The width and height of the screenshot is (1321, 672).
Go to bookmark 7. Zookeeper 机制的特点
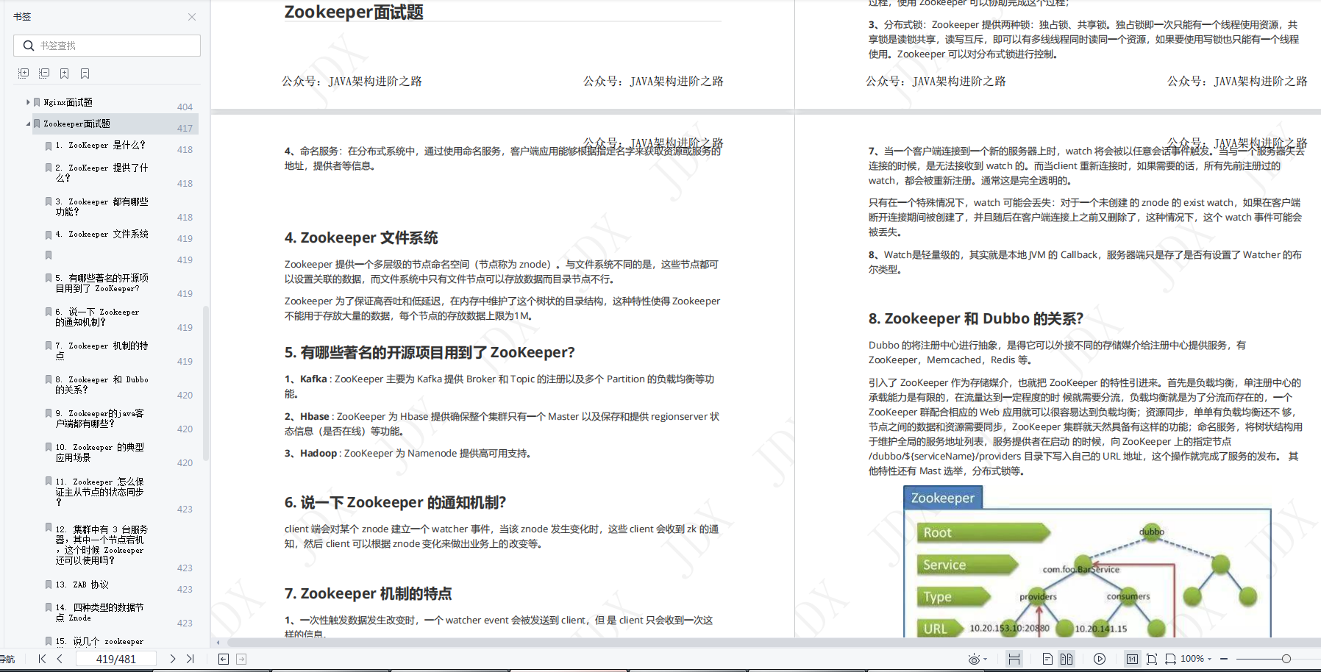(102, 351)
